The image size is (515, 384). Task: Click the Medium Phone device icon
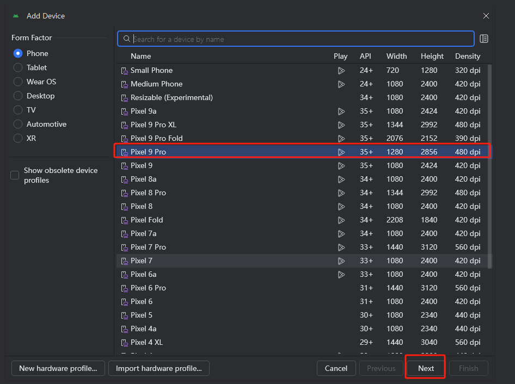click(x=125, y=84)
